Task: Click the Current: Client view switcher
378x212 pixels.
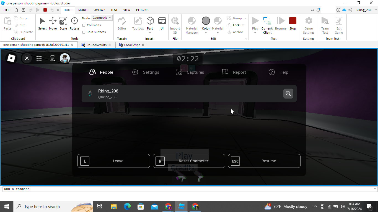Action: point(267,25)
